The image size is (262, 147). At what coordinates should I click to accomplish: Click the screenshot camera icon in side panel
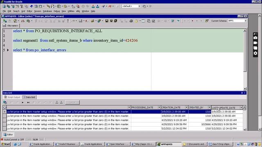click(x=255, y=38)
